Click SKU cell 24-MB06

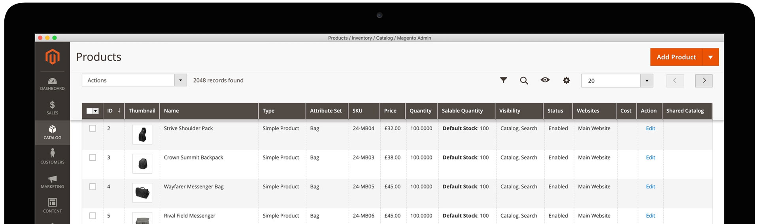point(363,216)
